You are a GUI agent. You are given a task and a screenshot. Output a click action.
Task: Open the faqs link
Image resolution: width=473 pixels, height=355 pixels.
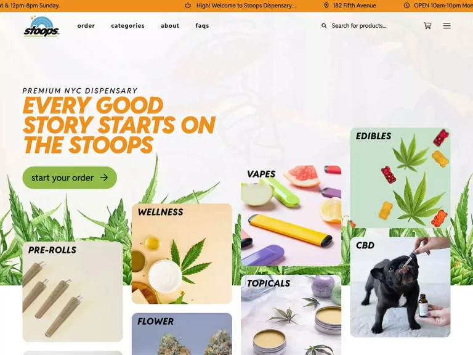pos(202,26)
